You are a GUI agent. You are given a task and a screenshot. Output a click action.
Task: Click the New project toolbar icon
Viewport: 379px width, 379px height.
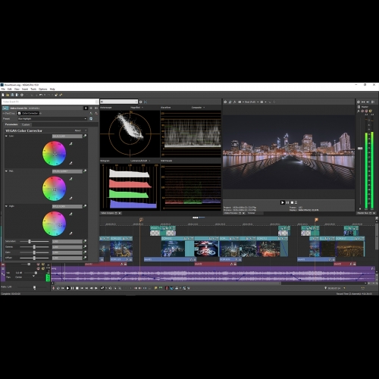coord(3,95)
